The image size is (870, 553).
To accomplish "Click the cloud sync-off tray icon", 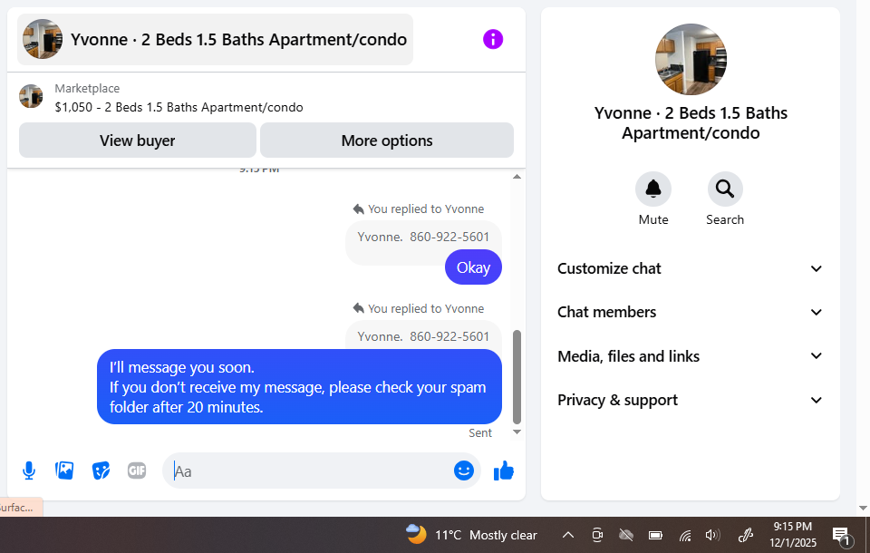I will pos(626,535).
